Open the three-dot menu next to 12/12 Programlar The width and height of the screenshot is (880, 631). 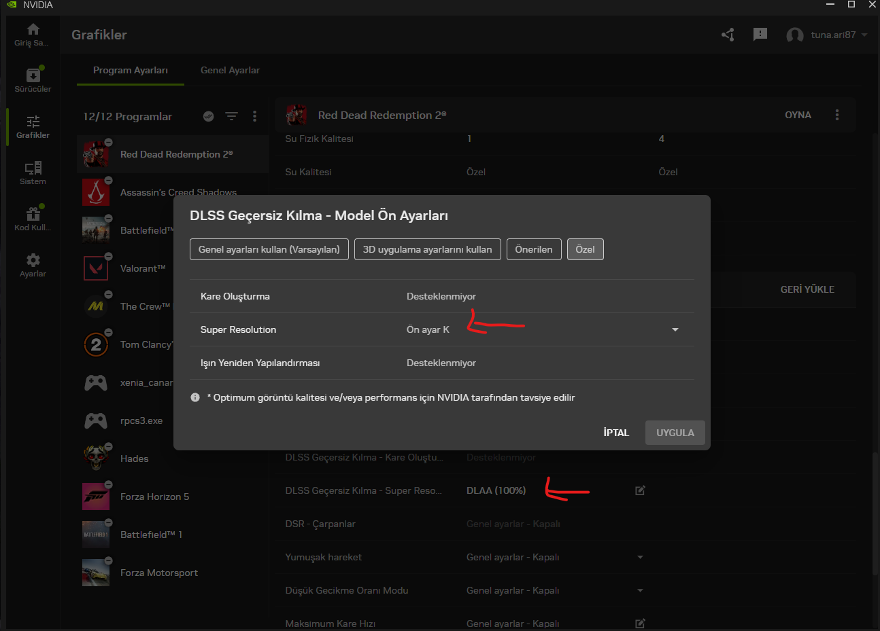pos(254,116)
